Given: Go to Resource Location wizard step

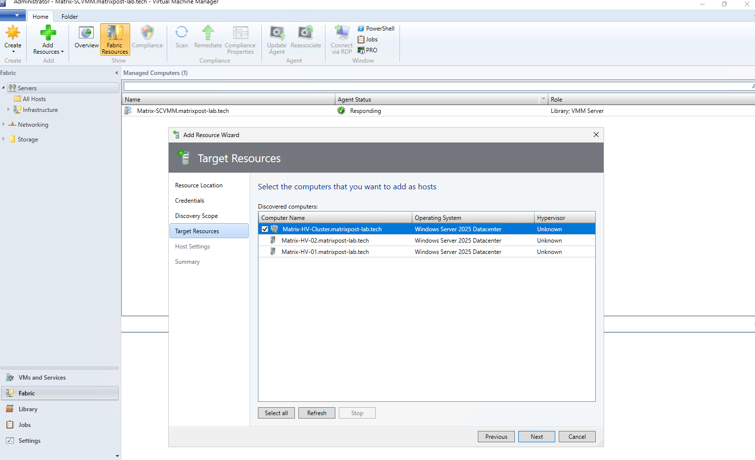Looking at the screenshot, I should pyautogui.click(x=199, y=185).
